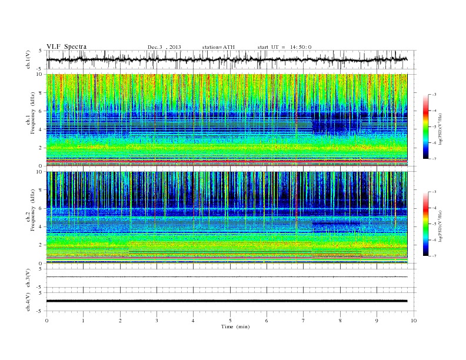This screenshot has width=466, height=360.
Task: Click the ch.2 frequency tick label "8"
Action: 41,190
